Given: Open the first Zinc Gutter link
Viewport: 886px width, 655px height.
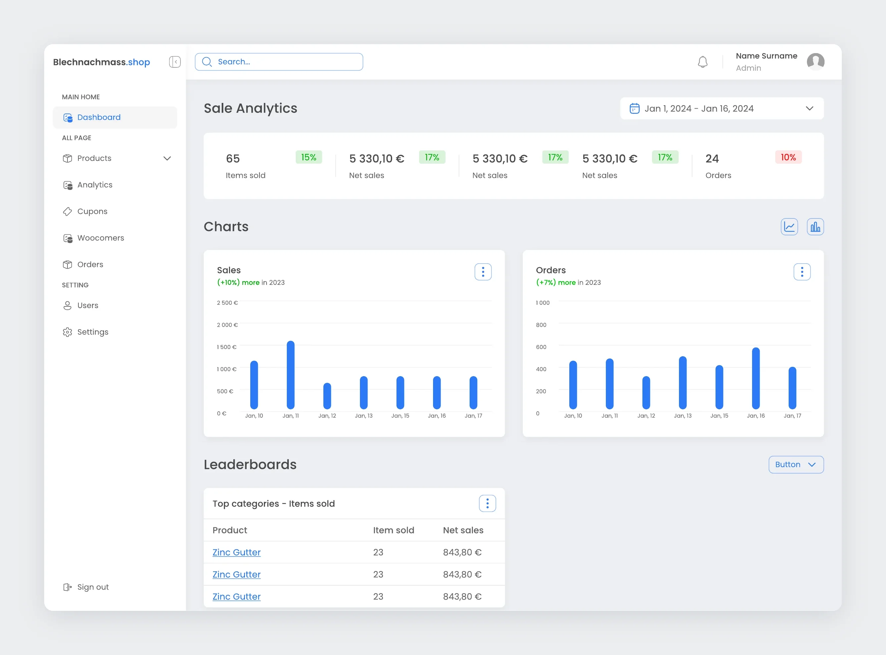Looking at the screenshot, I should coord(237,552).
